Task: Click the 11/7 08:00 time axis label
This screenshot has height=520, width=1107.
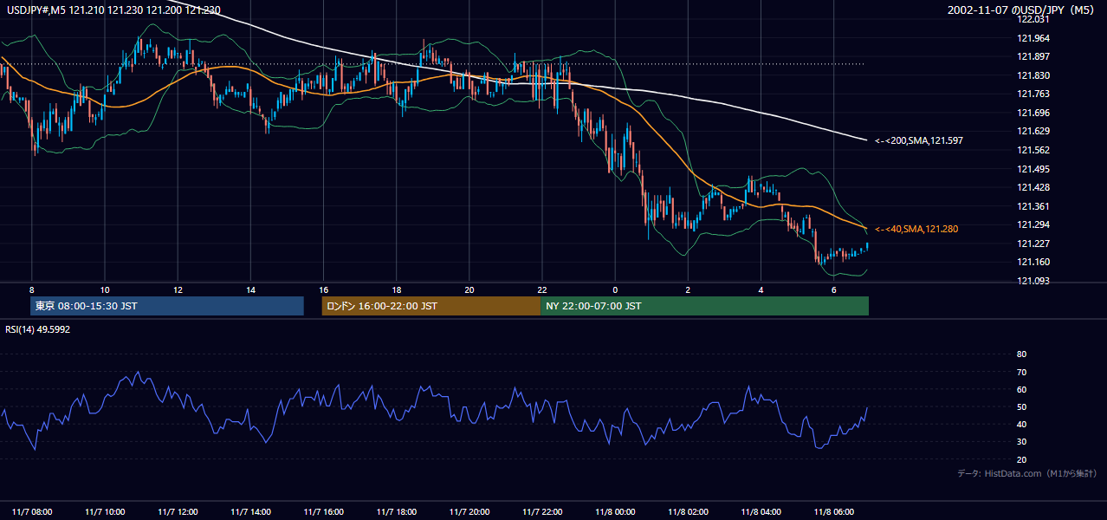Action: pos(32,511)
